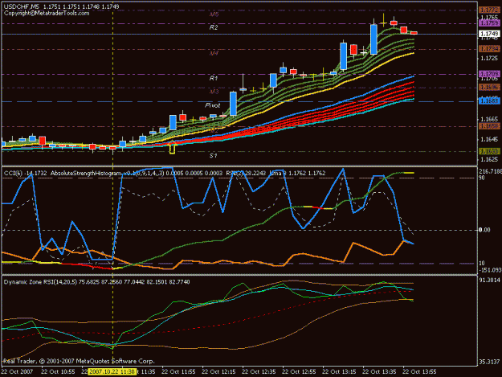Select the yellow up-arrow marker below the candles

[x=172, y=147]
